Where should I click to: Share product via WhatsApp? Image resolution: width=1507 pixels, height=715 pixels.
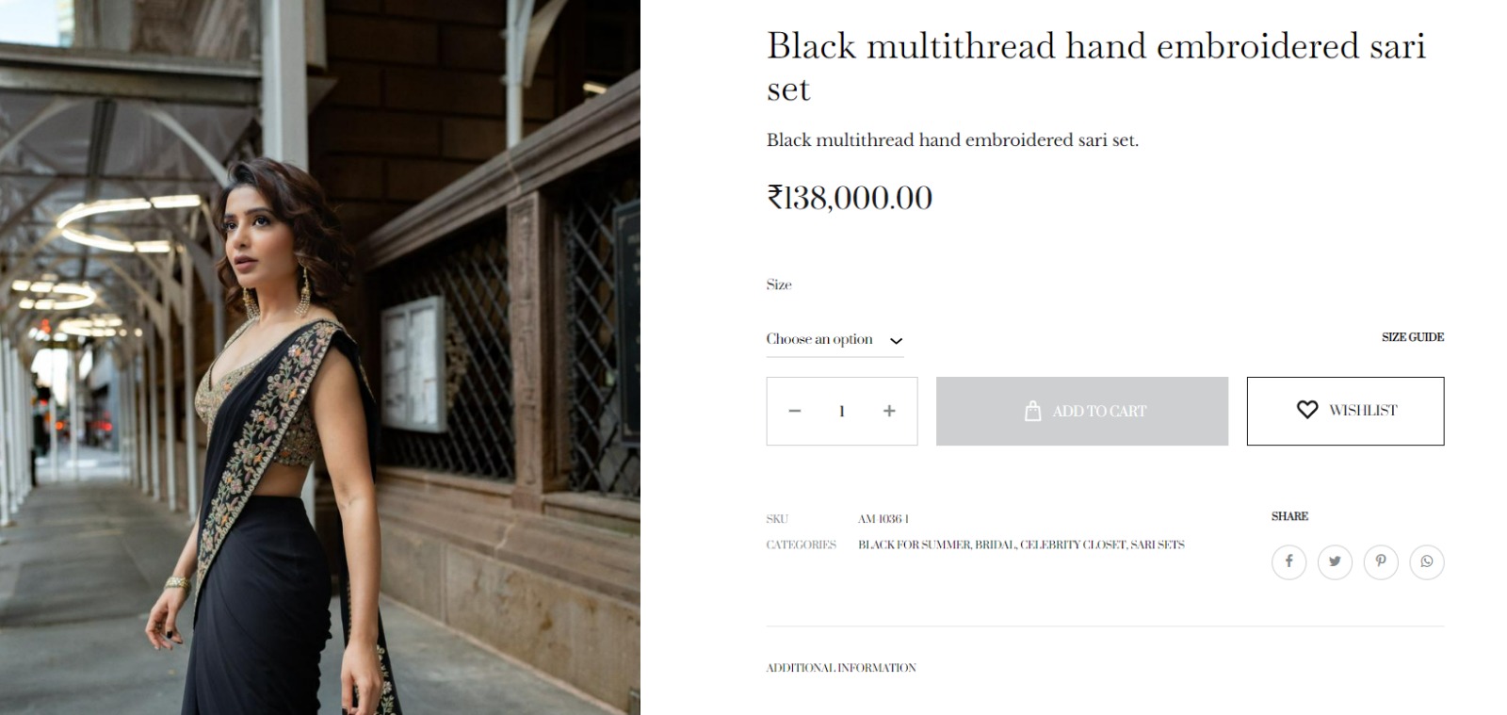[x=1427, y=562]
